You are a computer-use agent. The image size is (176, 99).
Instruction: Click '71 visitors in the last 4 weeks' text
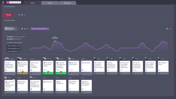(x=16, y=37)
